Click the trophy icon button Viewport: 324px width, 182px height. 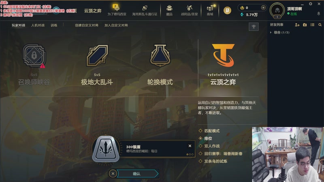(254, 27)
